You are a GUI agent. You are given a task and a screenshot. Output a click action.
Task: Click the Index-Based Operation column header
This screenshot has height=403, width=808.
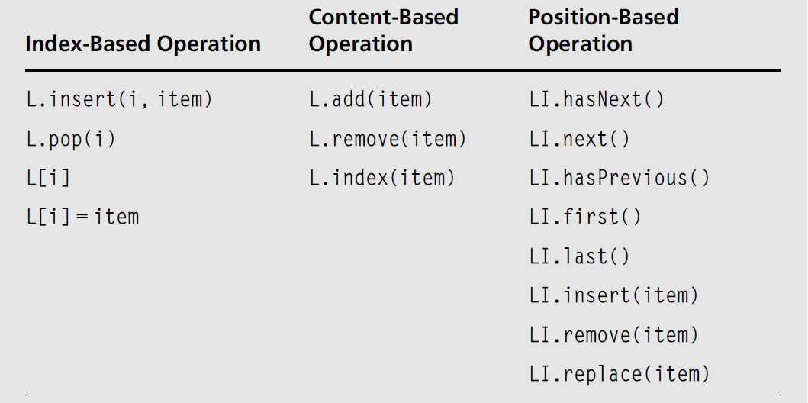click(x=143, y=44)
